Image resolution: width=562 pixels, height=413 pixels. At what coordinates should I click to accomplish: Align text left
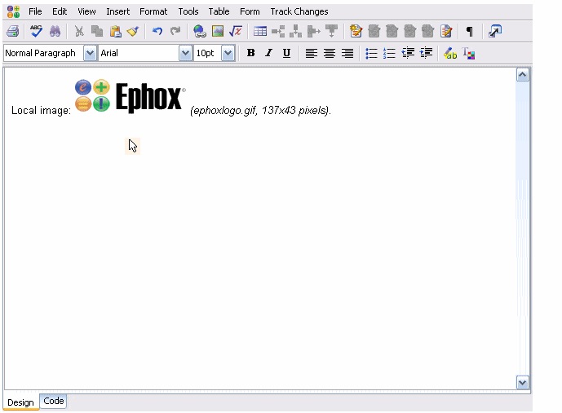(x=311, y=53)
